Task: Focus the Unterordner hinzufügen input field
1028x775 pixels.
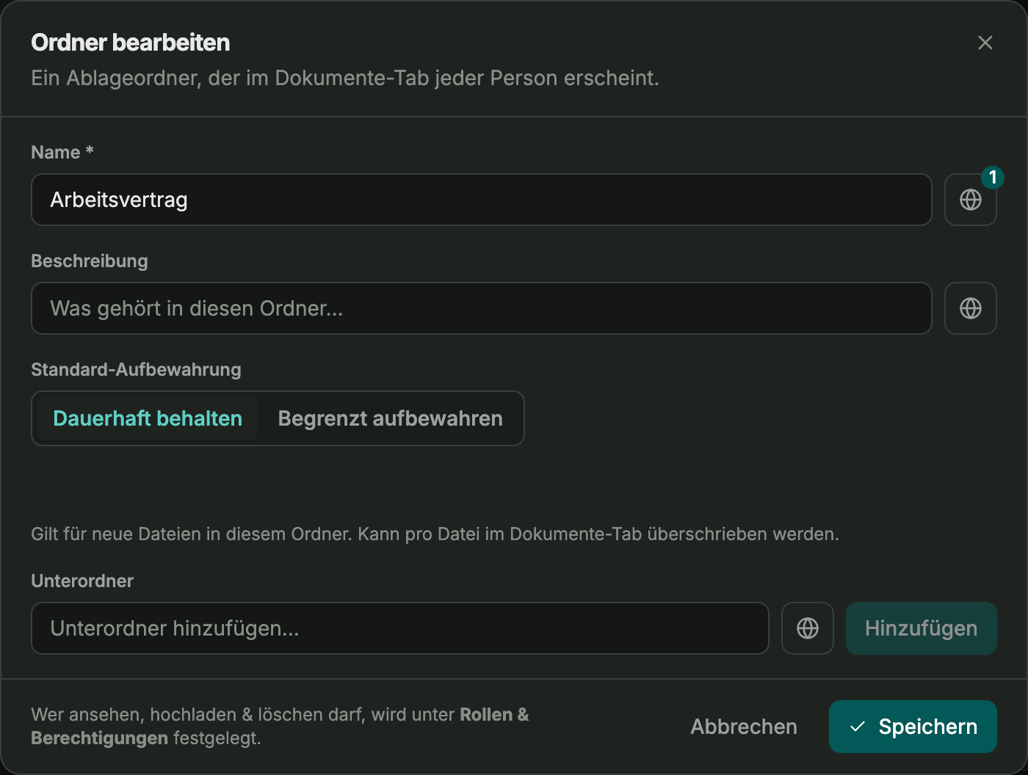Action: [x=399, y=628]
